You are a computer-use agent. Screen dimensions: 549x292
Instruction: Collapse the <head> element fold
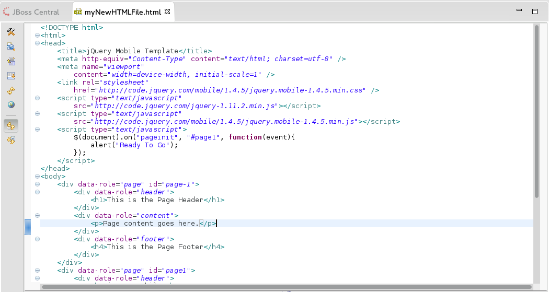pos(37,43)
